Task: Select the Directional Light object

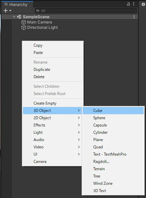Action: (42, 28)
